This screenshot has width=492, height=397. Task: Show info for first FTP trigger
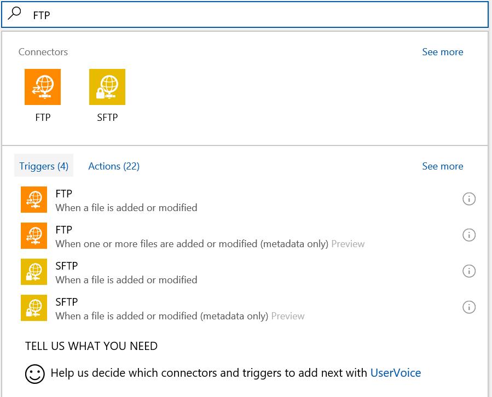coord(469,199)
